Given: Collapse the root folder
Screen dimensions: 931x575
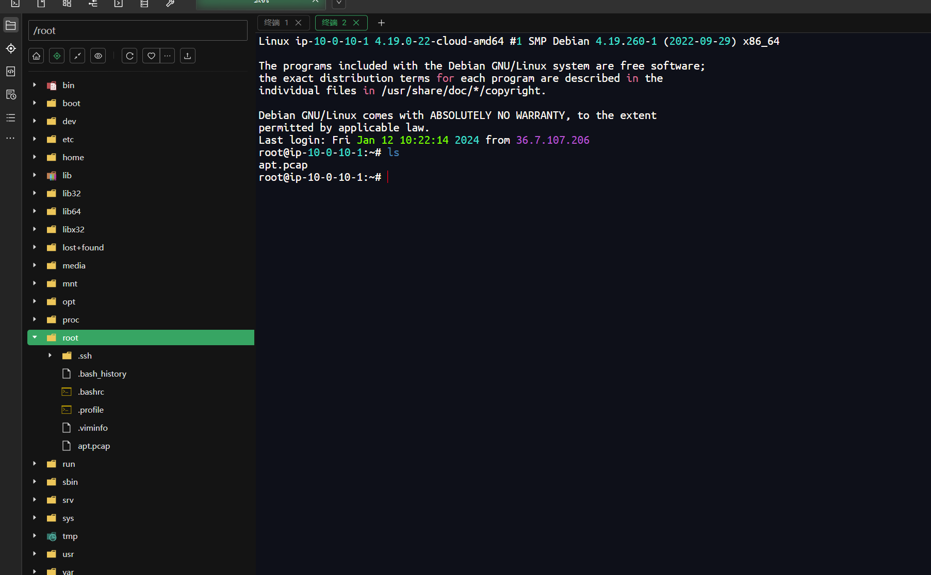Looking at the screenshot, I should pos(35,337).
